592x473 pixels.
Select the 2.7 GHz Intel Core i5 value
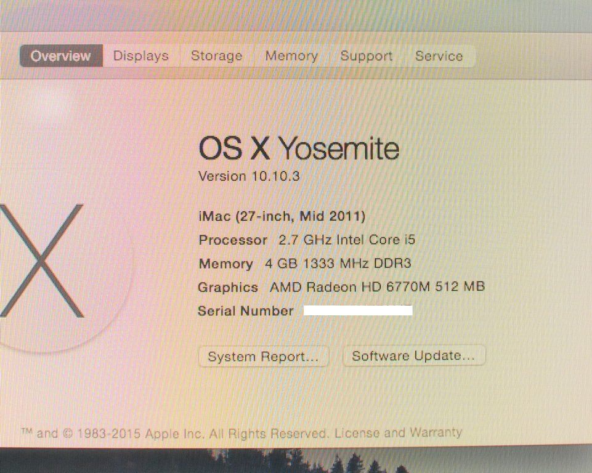click(x=347, y=240)
